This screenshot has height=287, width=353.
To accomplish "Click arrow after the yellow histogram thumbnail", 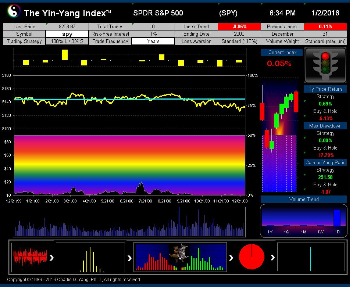I will coord(129,258).
